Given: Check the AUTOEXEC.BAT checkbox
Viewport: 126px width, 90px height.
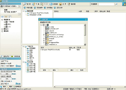Looking at the screenshot, I should (46, 29).
